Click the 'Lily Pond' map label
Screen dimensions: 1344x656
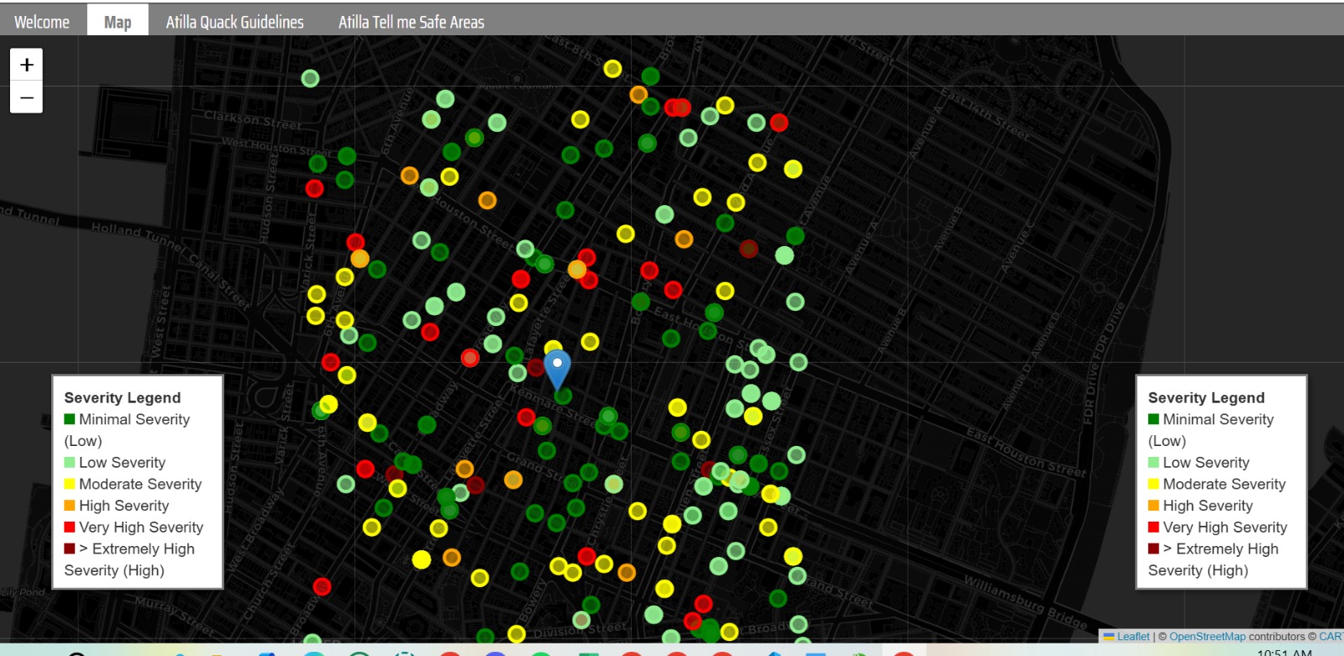pos(23,592)
